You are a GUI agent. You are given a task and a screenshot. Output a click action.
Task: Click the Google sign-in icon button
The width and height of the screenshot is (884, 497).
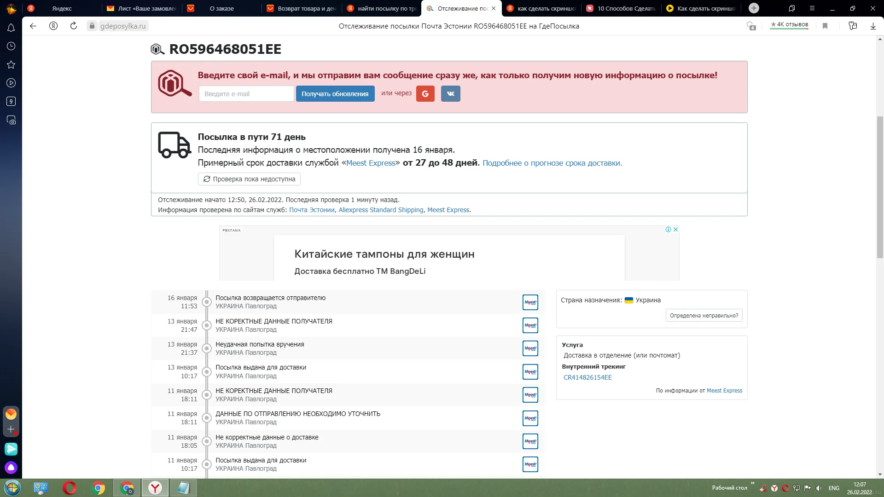[x=425, y=94]
